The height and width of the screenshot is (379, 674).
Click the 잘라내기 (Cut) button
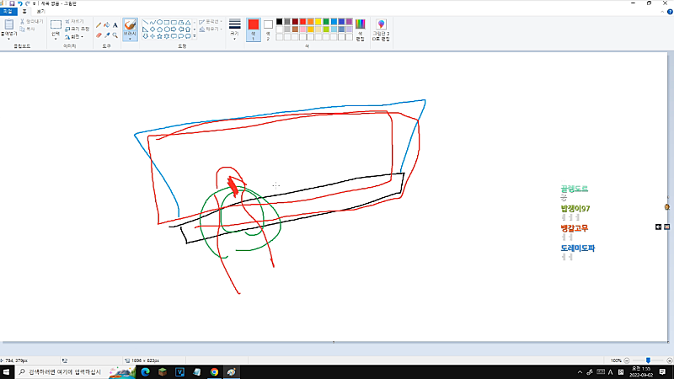click(31, 22)
